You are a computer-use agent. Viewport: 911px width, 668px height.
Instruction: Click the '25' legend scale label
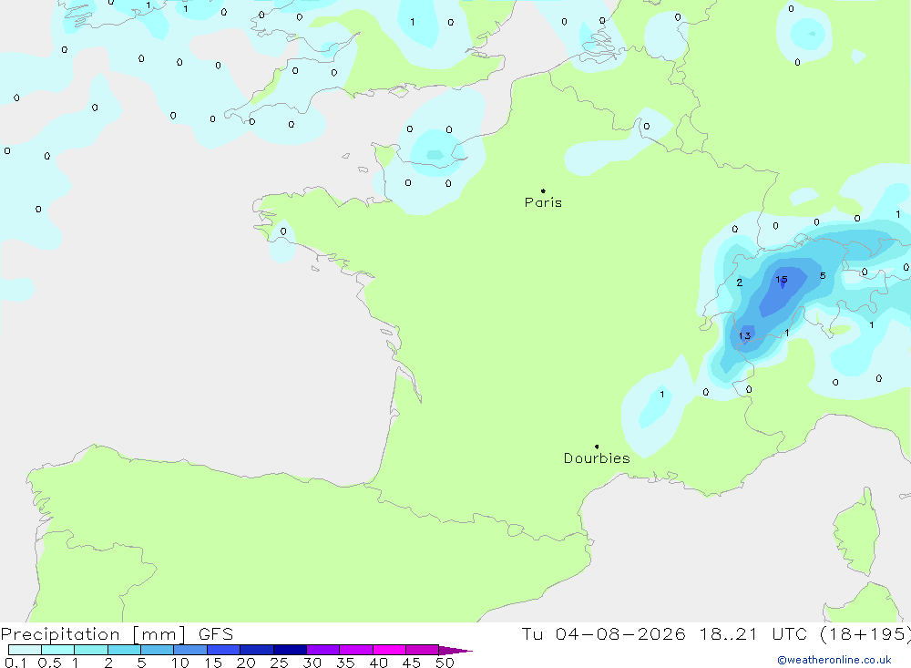point(279,663)
